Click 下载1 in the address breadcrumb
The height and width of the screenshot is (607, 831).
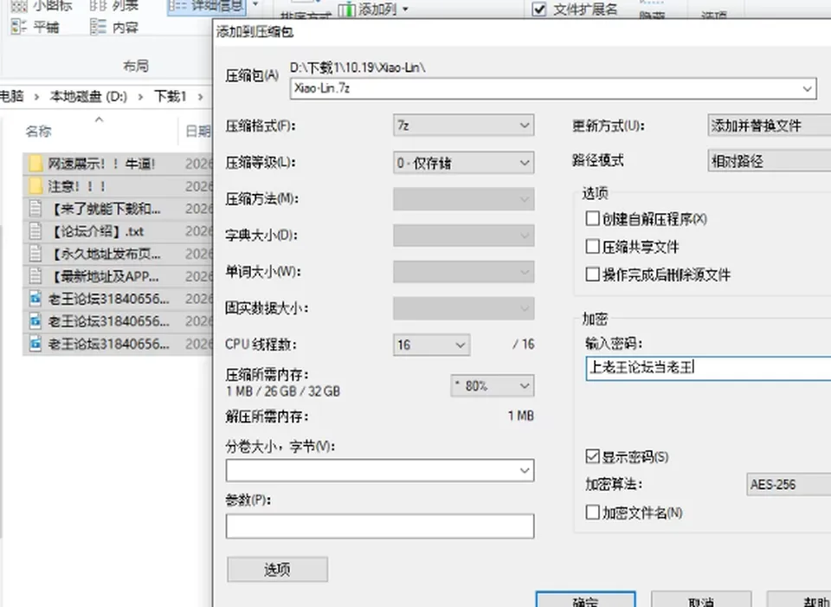click(x=171, y=96)
